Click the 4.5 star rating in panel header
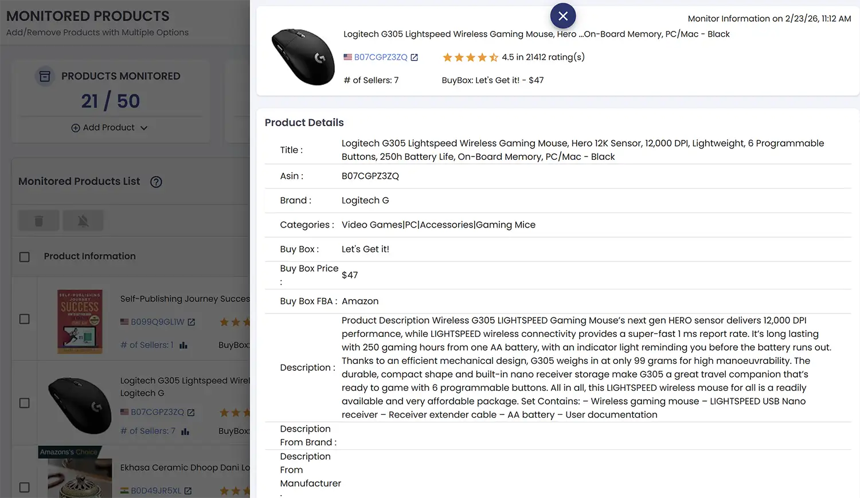Screen dimensions: 860x498 coord(470,57)
